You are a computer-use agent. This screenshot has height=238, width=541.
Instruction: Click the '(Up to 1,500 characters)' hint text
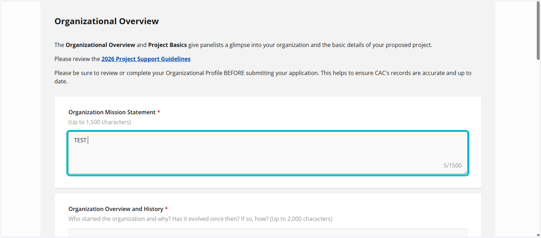click(x=100, y=122)
